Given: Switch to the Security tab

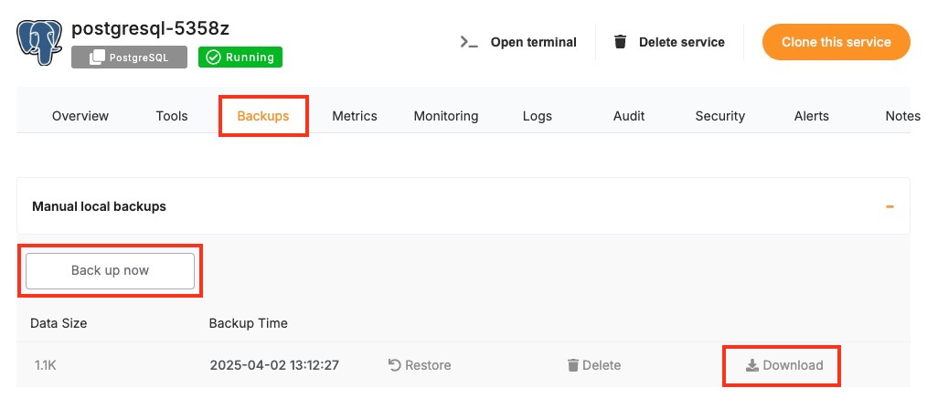Looking at the screenshot, I should (x=720, y=116).
